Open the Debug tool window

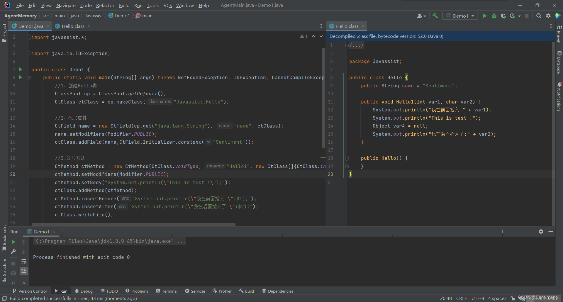pyautogui.click(x=84, y=291)
